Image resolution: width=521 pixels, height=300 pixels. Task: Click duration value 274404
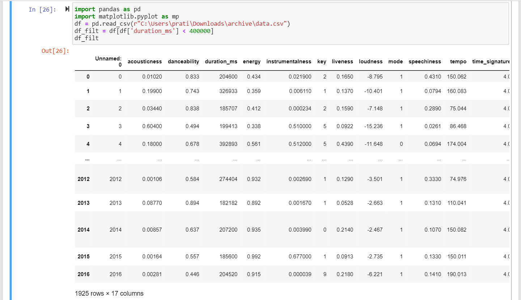click(x=228, y=179)
